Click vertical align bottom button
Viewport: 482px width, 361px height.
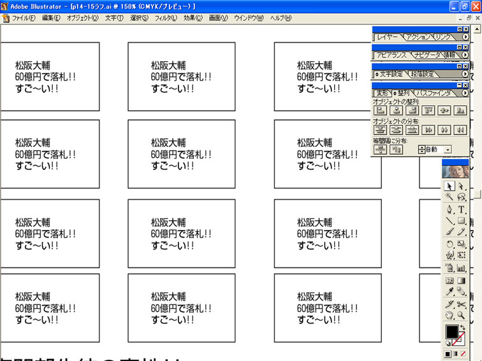(460, 111)
